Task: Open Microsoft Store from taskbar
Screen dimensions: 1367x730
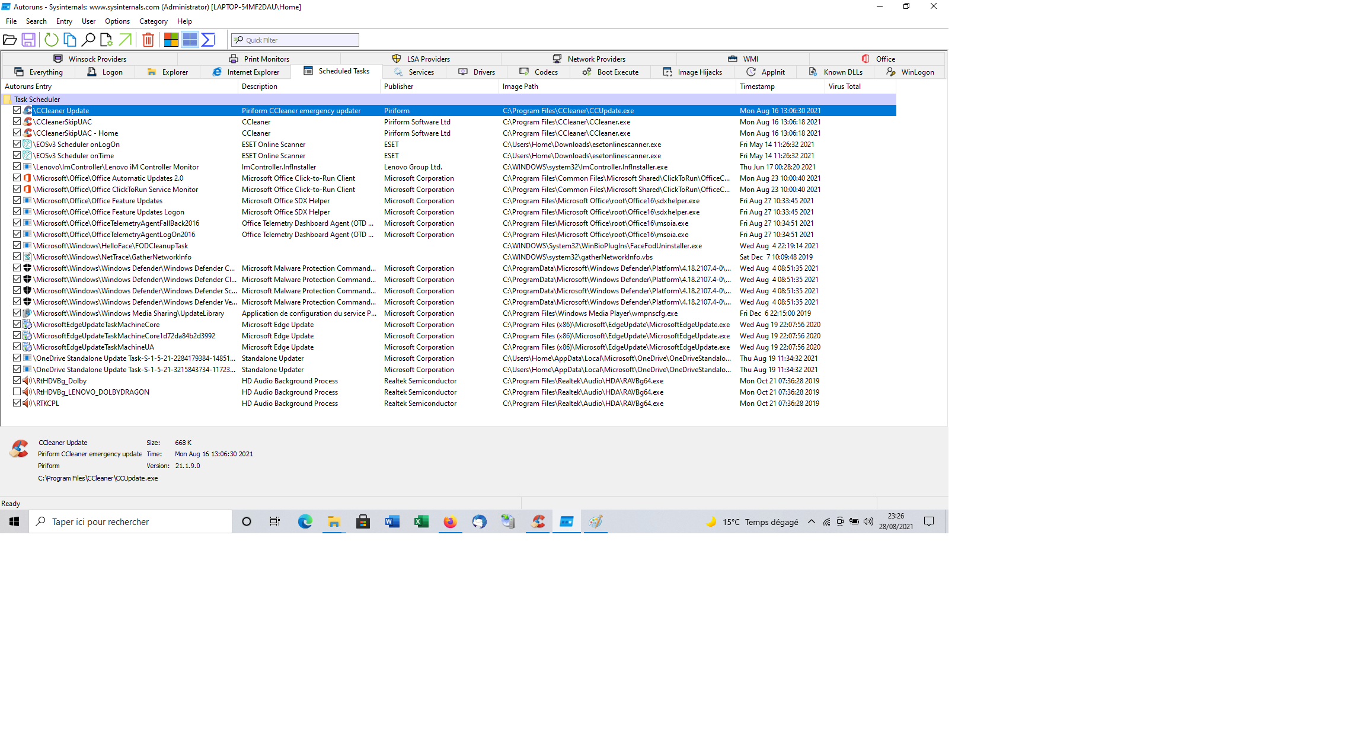Action: click(x=363, y=521)
